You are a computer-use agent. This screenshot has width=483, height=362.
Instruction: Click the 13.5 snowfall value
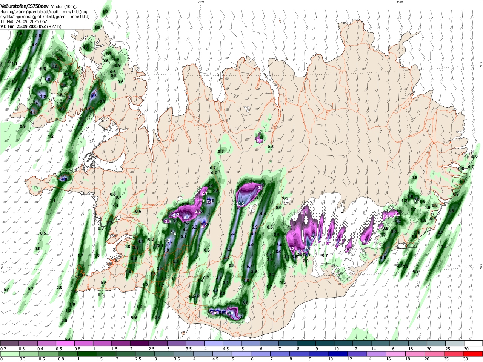[x=240, y=204]
